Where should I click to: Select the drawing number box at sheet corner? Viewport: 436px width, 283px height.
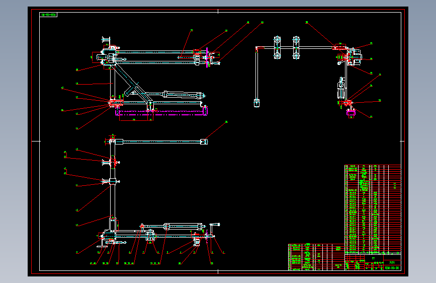(x=48, y=15)
